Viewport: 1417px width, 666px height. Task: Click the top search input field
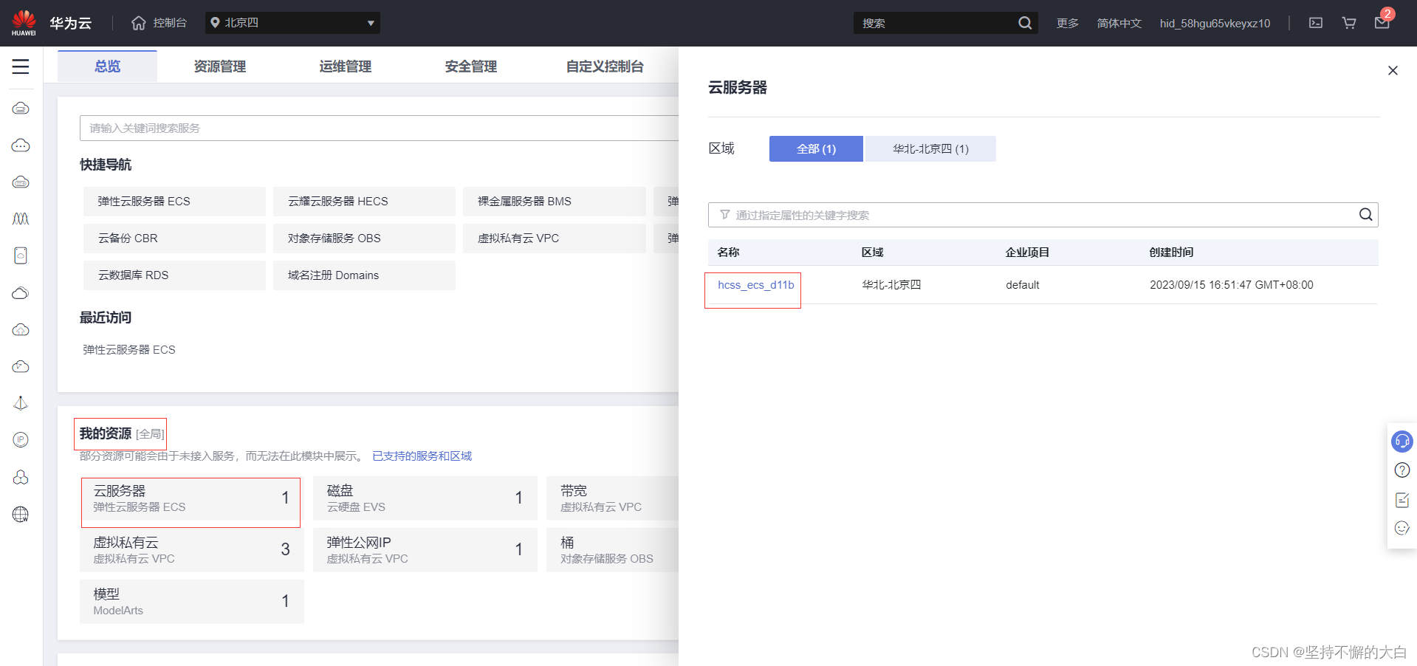pyautogui.click(x=935, y=23)
